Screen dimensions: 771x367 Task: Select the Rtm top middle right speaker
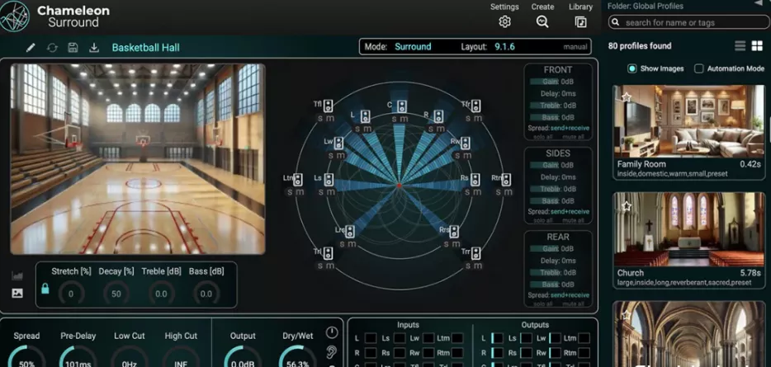tap(506, 179)
